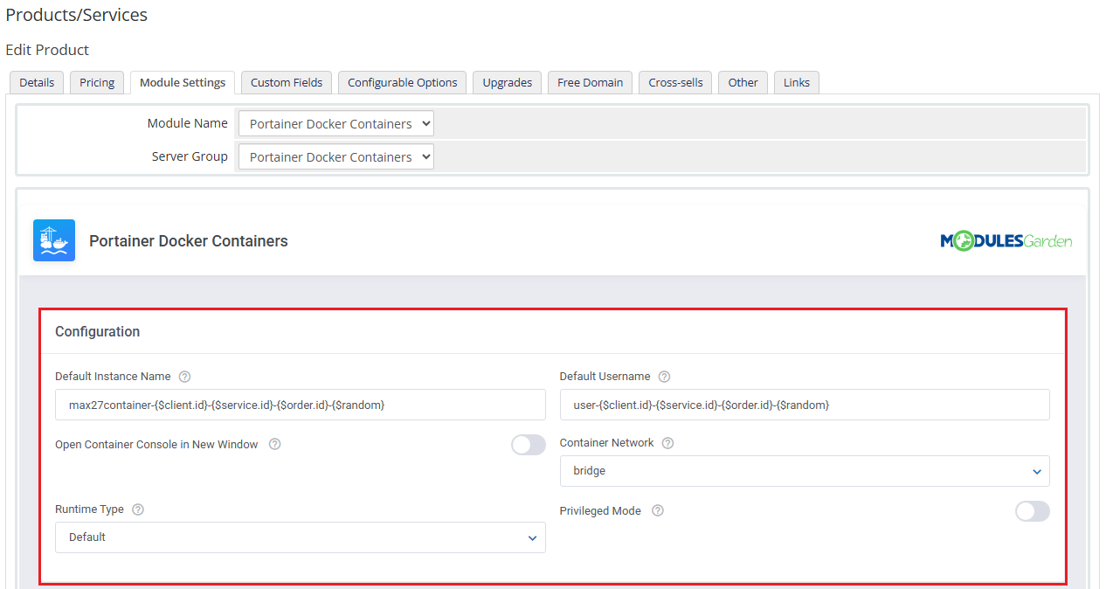
Task: Click the Container Network help icon
Action: click(x=667, y=443)
